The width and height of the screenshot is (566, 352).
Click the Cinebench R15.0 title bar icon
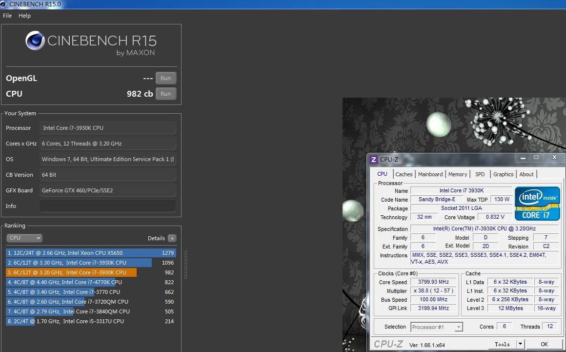(x=4, y=4)
